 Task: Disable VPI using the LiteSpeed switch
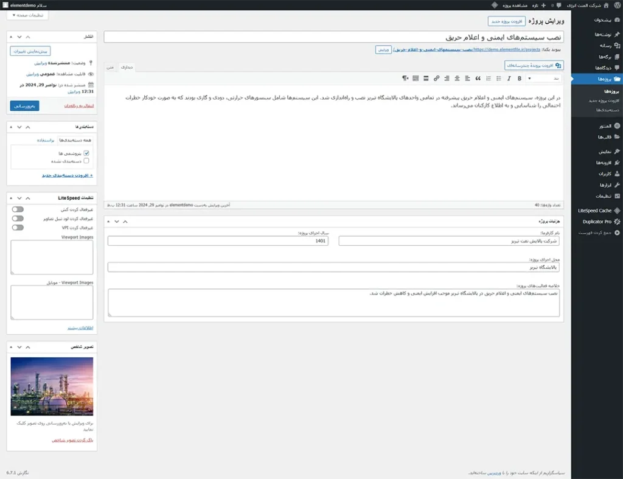(x=18, y=228)
